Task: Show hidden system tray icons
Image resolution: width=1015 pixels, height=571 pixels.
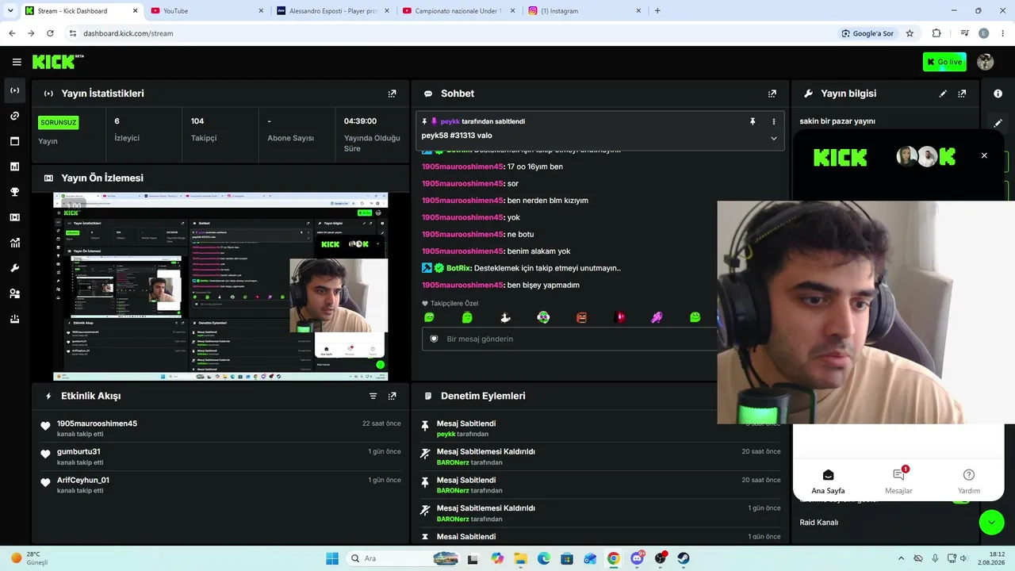Action: click(901, 558)
